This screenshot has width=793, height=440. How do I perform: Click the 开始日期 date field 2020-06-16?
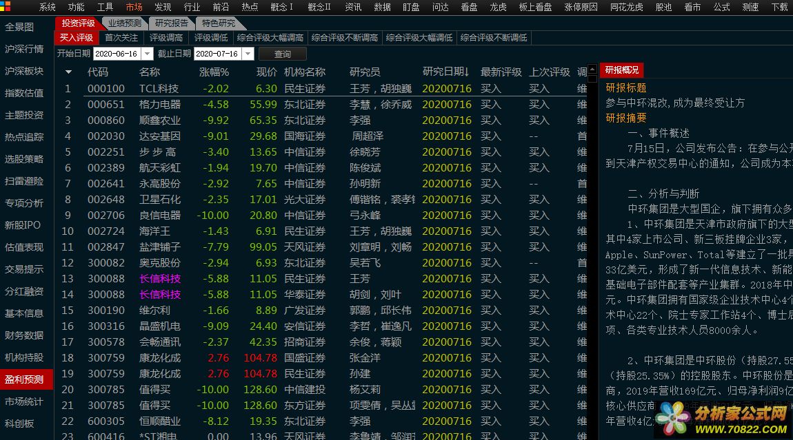pyautogui.click(x=117, y=54)
